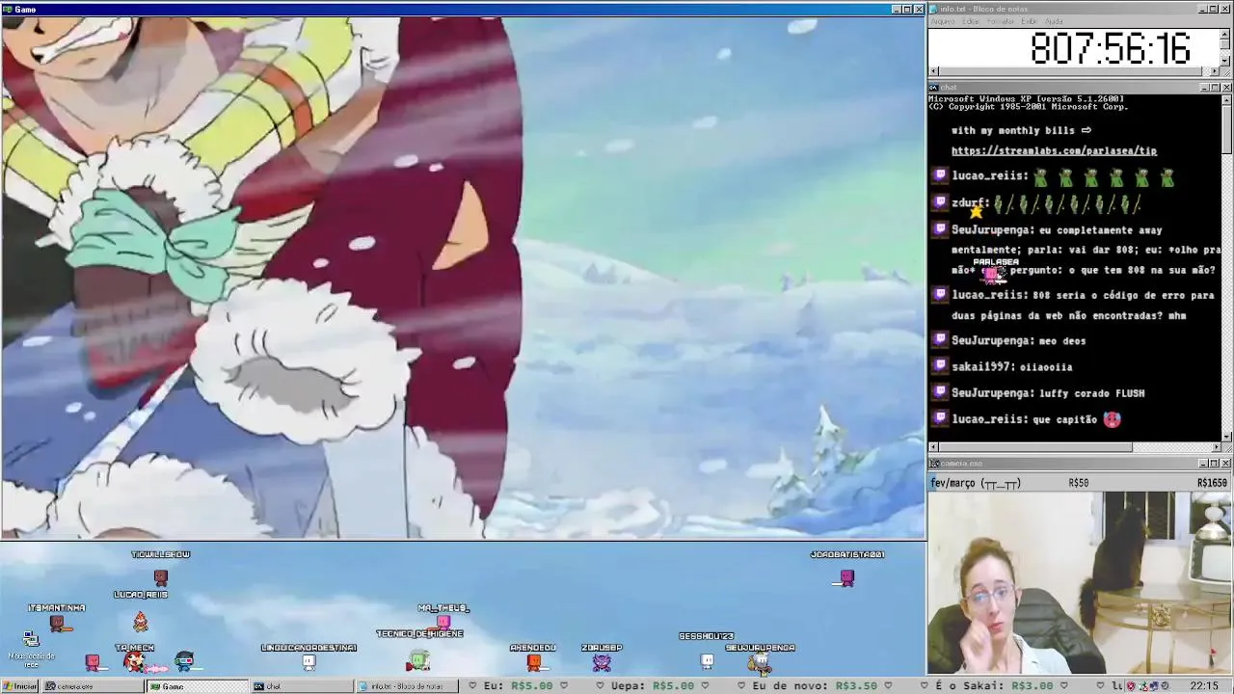Click the Twitch badge next to 'meo deos'
The image size is (1234, 694).
pos(940,340)
